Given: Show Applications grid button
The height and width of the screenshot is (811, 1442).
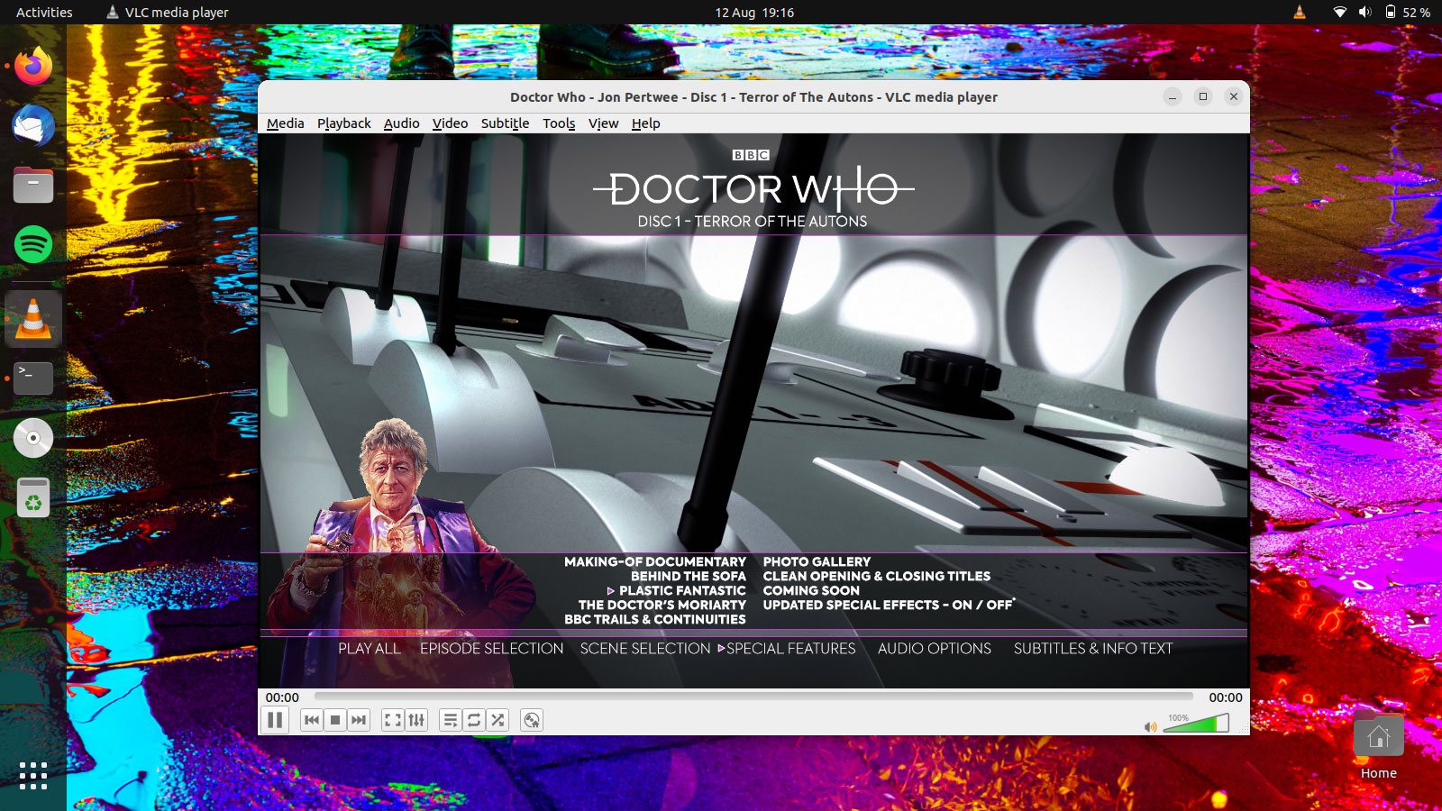Looking at the screenshot, I should click(33, 776).
